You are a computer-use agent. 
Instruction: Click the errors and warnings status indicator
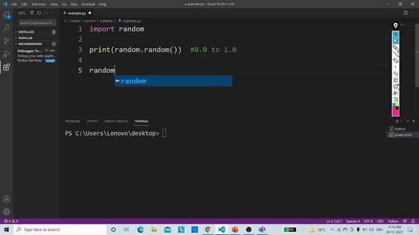[x=11, y=221]
